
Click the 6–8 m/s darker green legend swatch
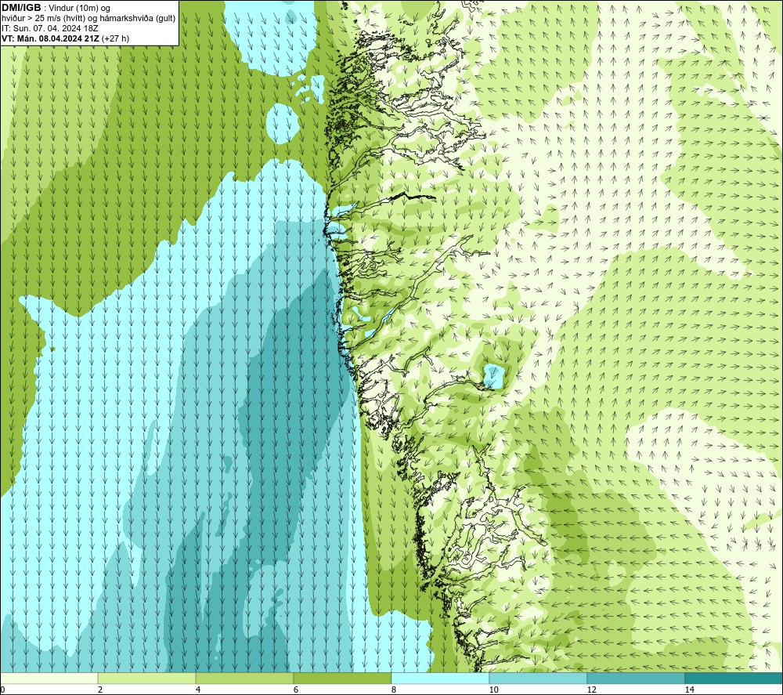[343, 678]
